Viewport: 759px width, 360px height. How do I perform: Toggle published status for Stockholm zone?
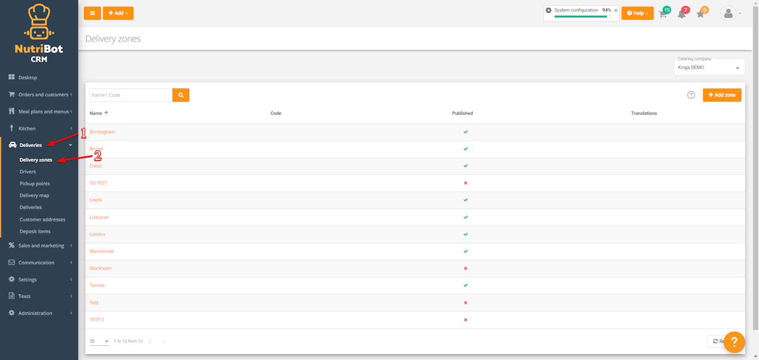[x=465, y=268]
